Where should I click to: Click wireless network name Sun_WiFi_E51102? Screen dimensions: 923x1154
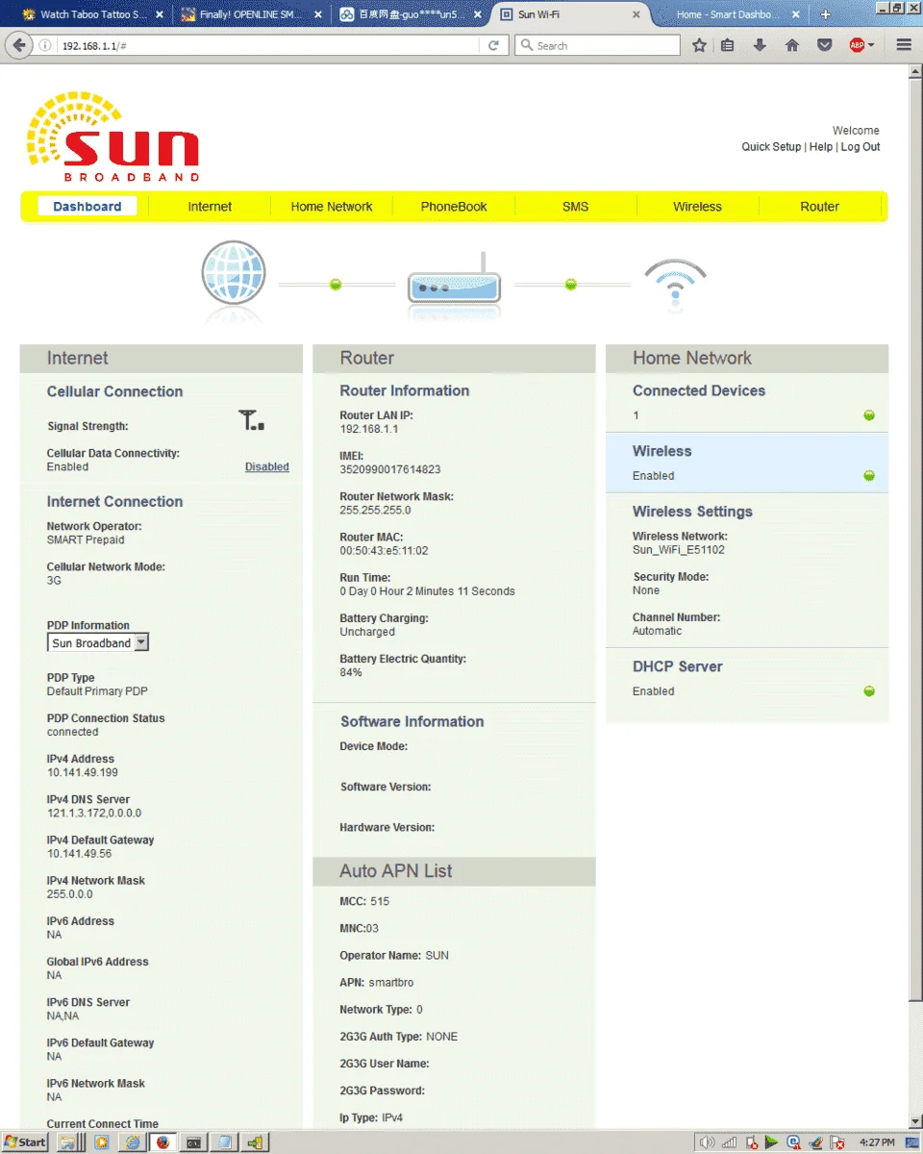pos(679,550)
